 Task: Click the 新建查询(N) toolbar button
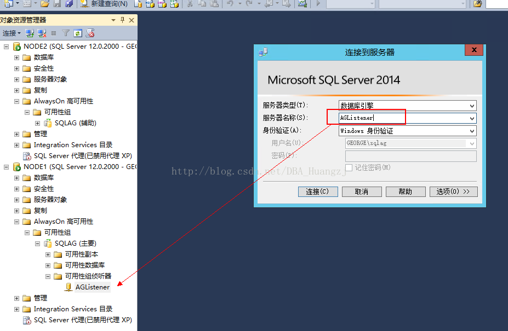pyautogui.click(x=104, y=4)
